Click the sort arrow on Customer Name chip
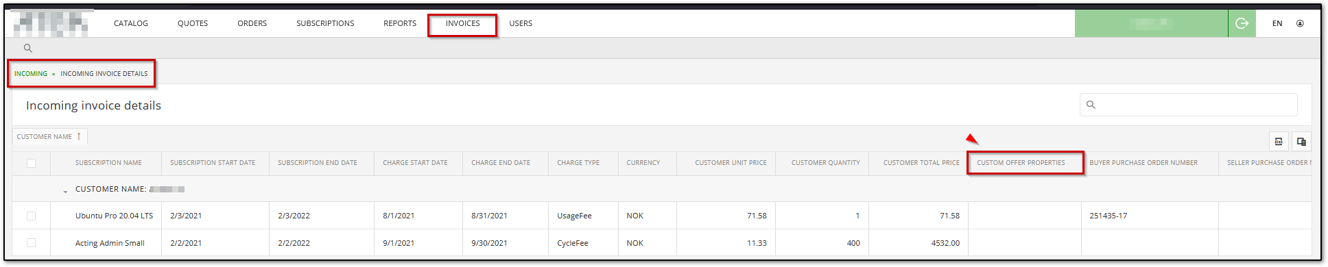This screenshot has height=267, width=1328. click(x=79, y=136)
